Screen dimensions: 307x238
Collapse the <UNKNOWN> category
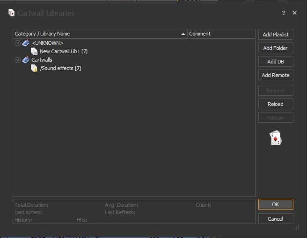[17, 43]
